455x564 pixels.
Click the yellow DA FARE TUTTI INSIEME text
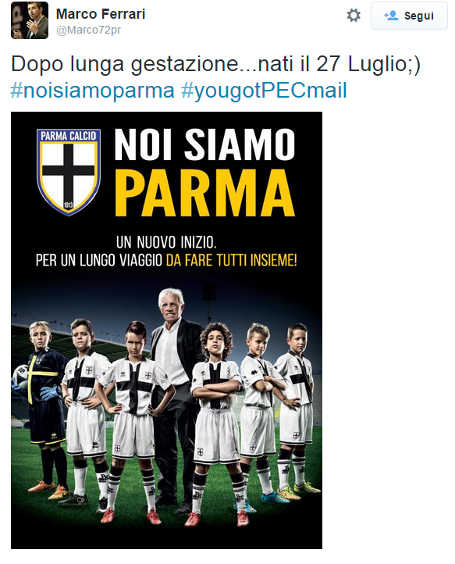[232, 260]
